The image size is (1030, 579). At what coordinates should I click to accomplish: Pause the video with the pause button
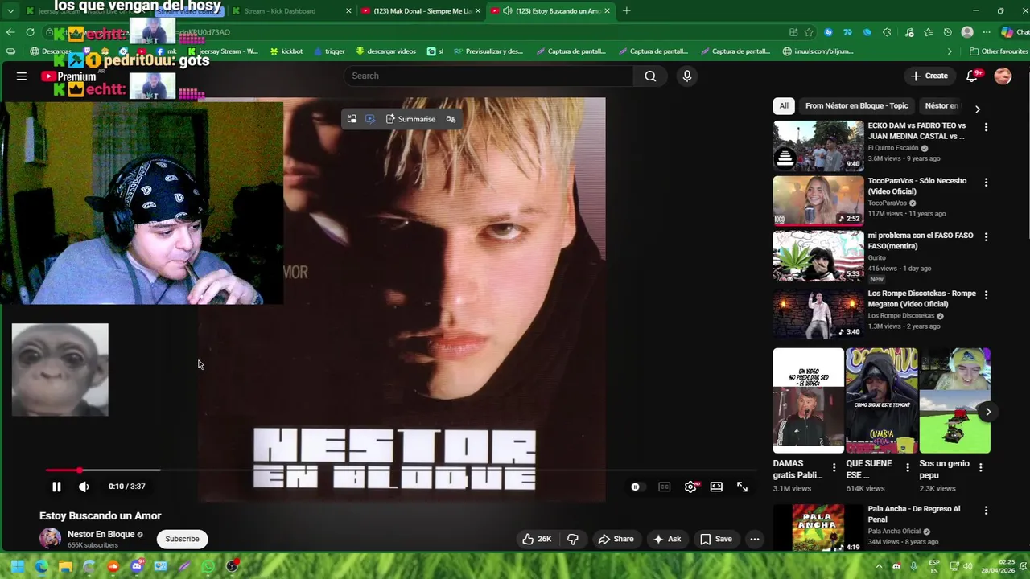(56, 487)
